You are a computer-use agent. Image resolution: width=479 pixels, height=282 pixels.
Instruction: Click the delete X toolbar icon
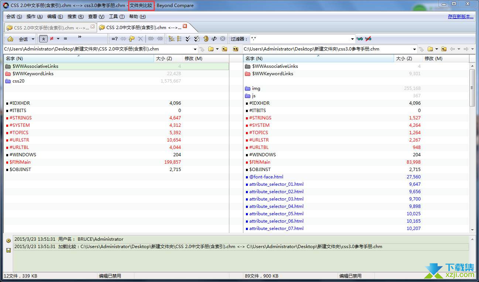pos(140,39)
